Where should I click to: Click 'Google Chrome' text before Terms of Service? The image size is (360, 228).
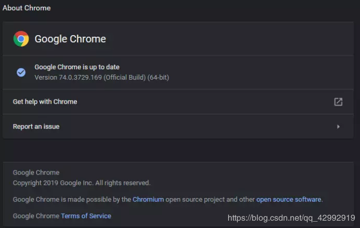tap(36, 215)
